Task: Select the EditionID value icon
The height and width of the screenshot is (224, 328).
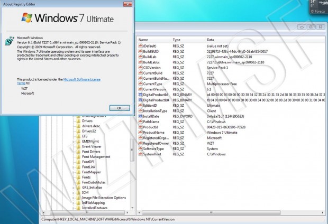Action: [x=140, y=106]
